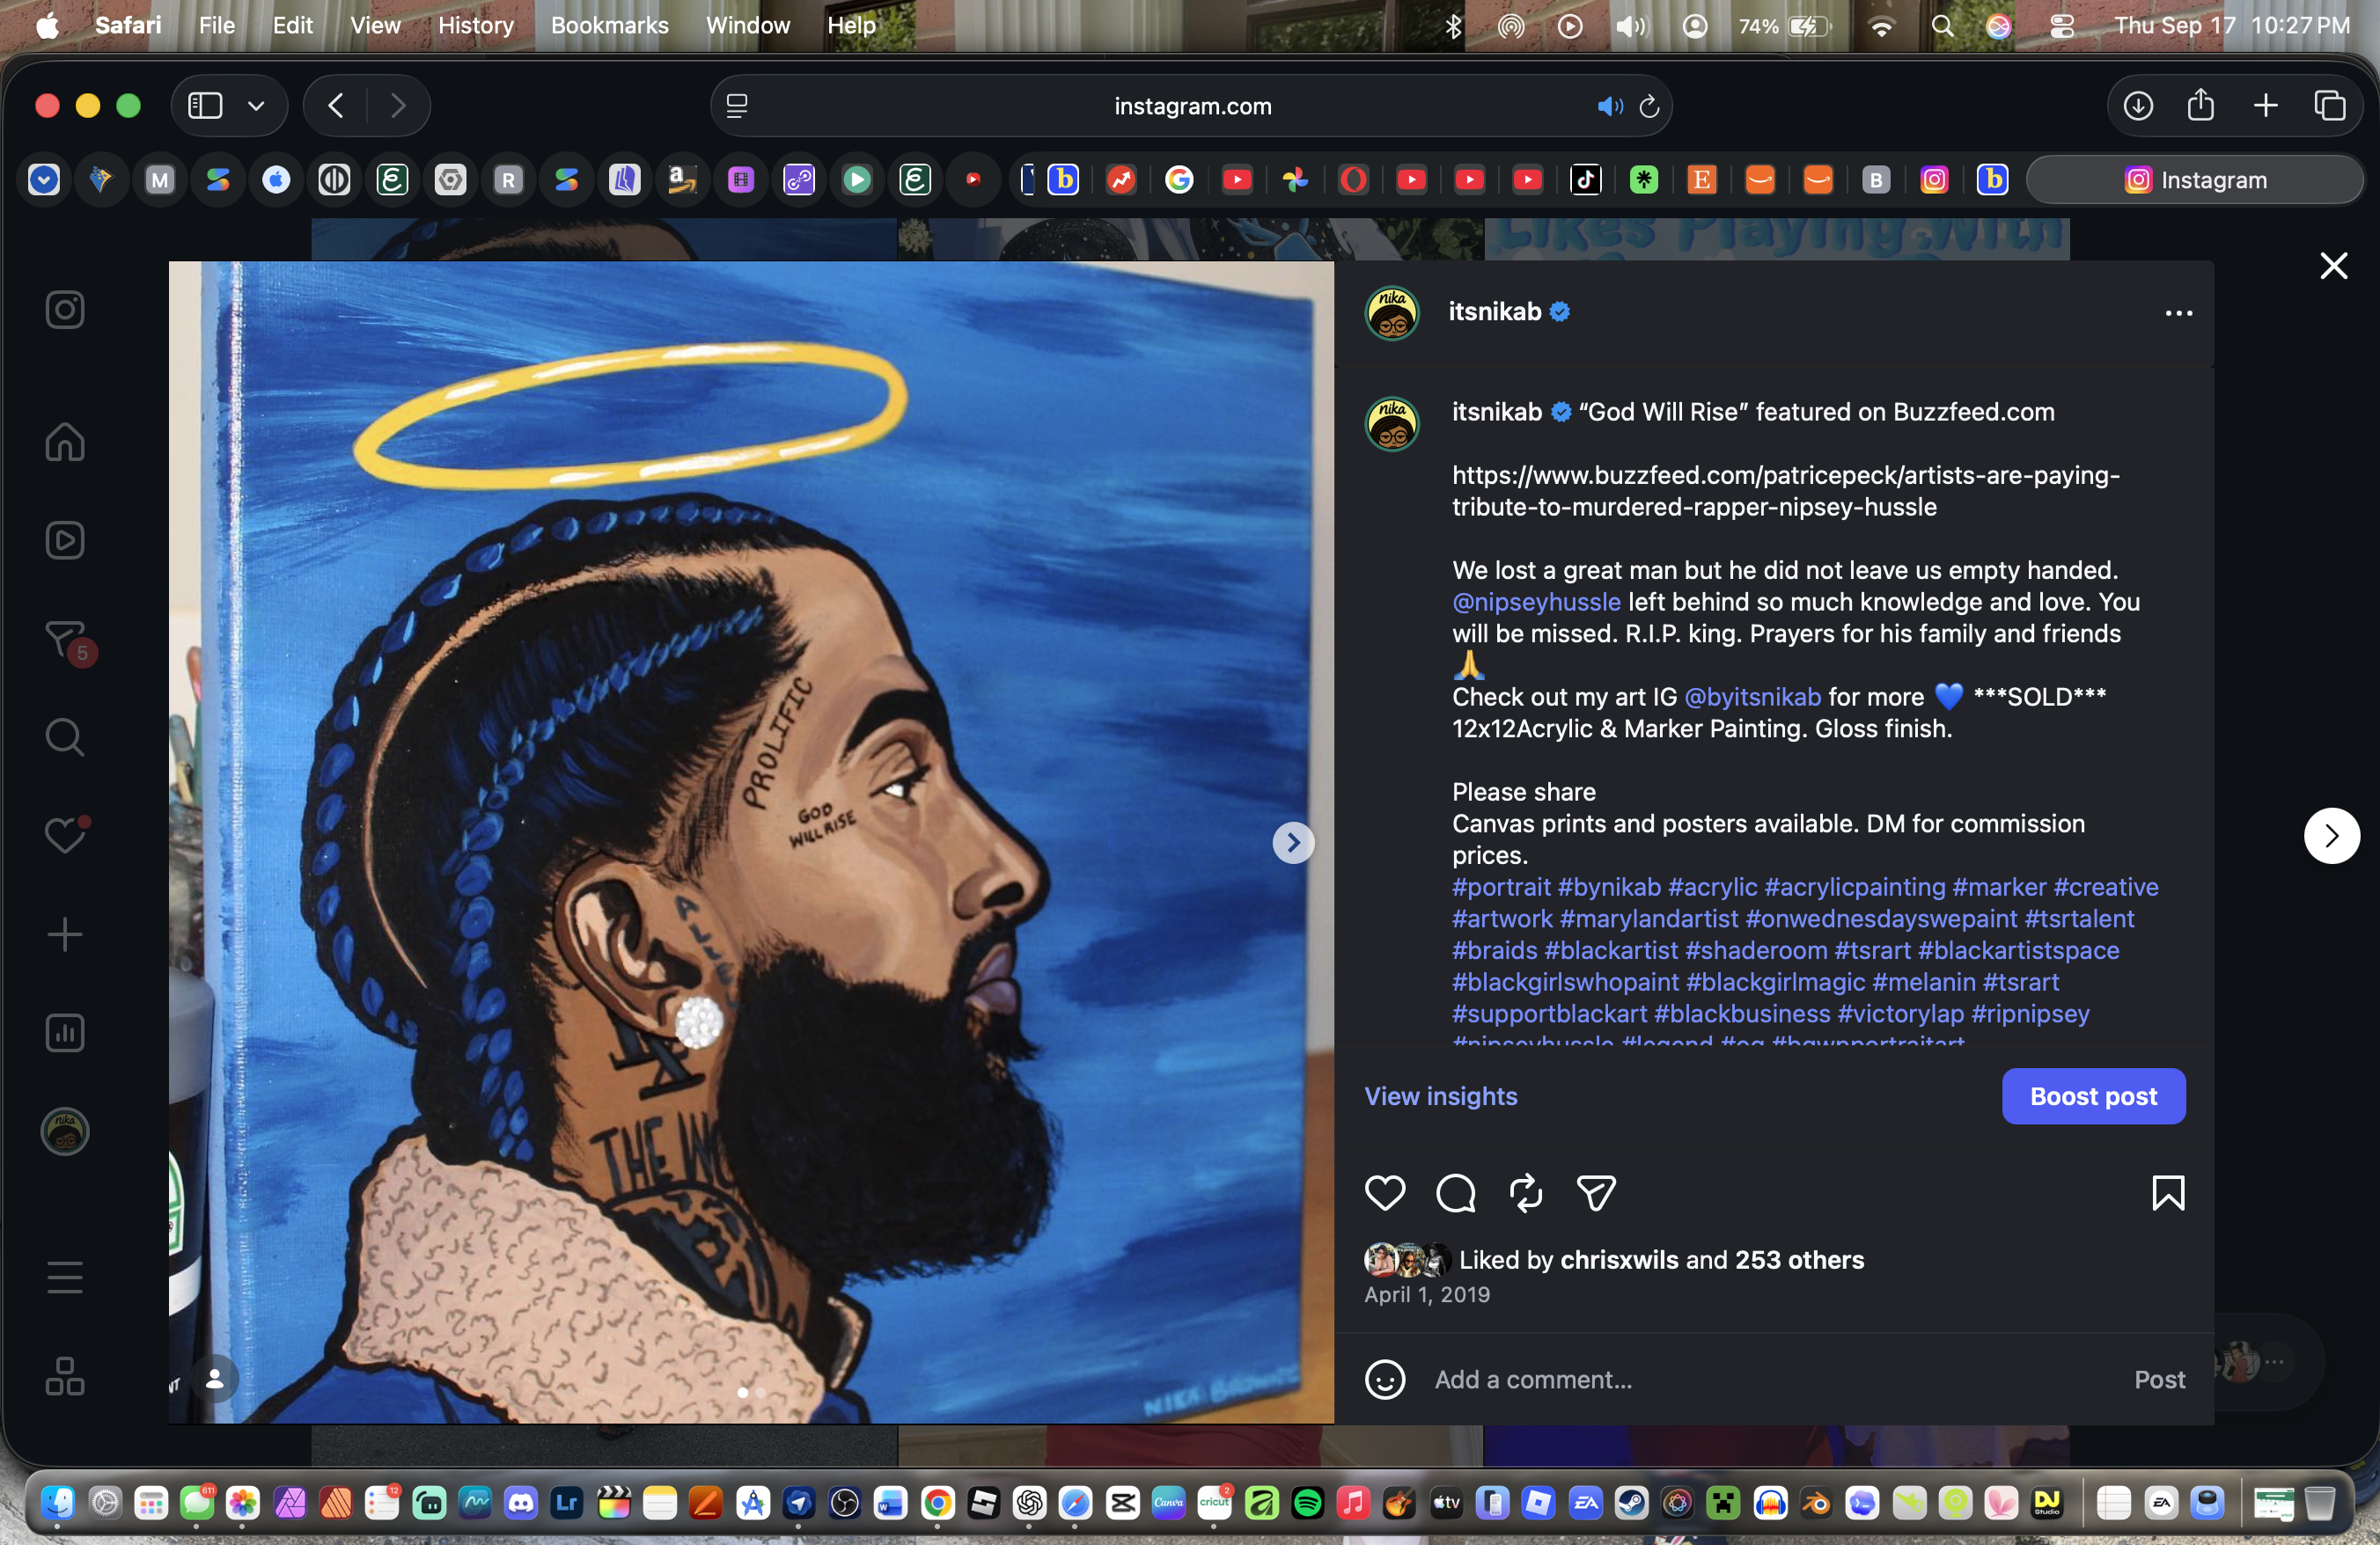Click the instagram.com address bar
Image resolution: width=2380 pixels, height=1545 pixels.
pyautogui.click(x=1192, y=106)
